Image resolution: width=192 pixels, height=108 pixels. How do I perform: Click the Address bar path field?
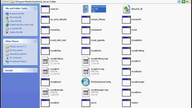pyautogui.click(x=94, y=1)
